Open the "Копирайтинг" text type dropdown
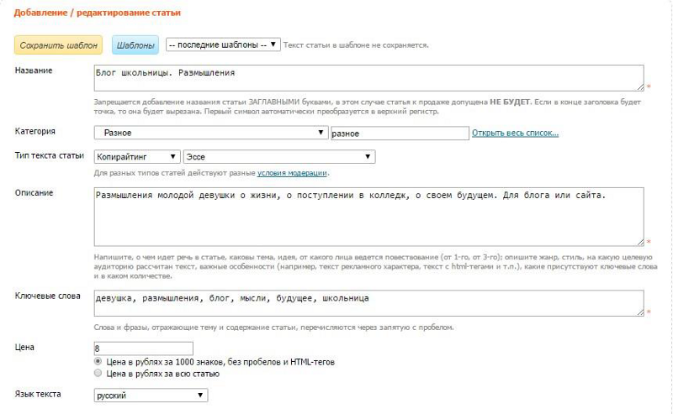Viewport: 673px width, 414px height. pyautogui.click(x=137, y=156)
